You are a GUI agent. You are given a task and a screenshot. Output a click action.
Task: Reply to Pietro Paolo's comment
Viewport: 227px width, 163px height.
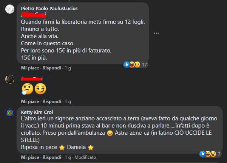[52, 68]
